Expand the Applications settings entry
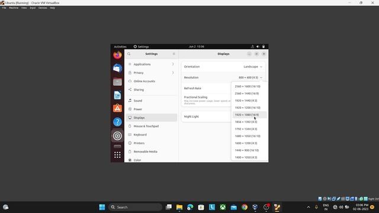 (x=152, y=64)
